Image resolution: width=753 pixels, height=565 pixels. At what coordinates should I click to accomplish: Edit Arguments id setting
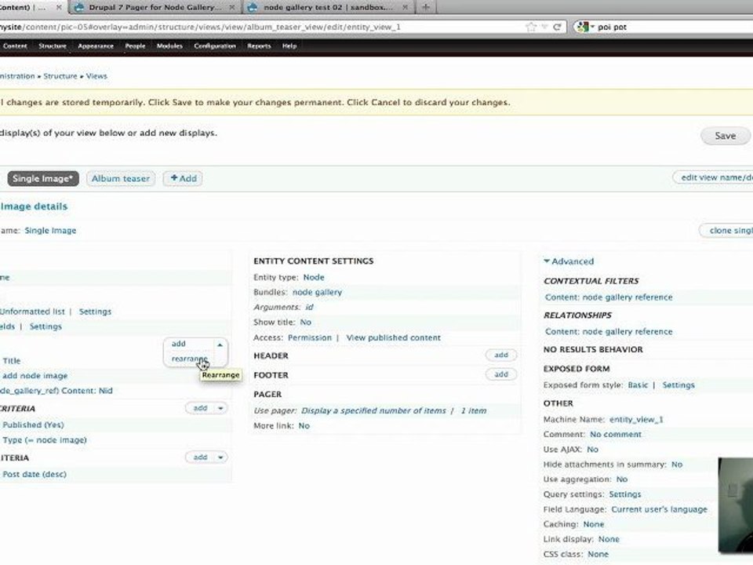point(309,307)
